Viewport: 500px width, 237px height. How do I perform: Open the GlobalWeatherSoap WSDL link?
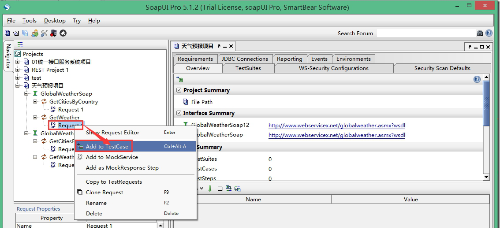(337, 135)
